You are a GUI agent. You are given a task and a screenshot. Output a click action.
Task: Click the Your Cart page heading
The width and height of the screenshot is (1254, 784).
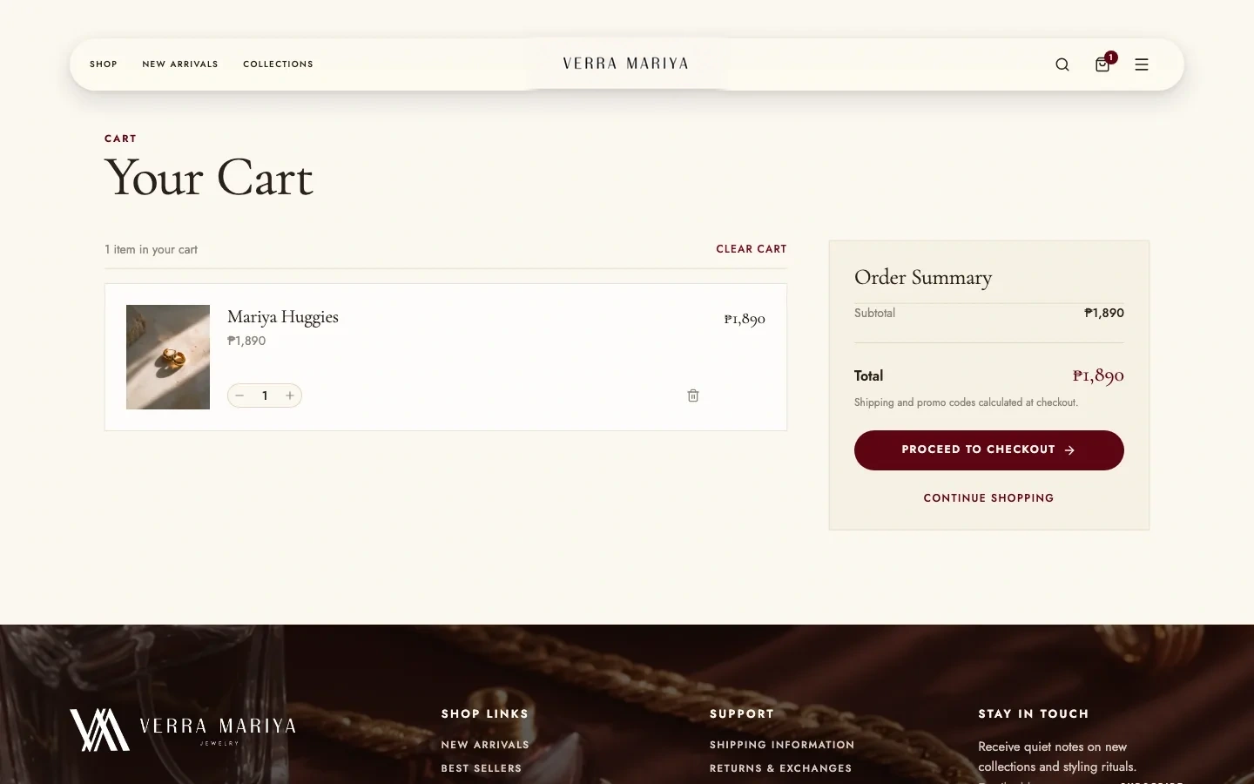(x=209, y=178)
